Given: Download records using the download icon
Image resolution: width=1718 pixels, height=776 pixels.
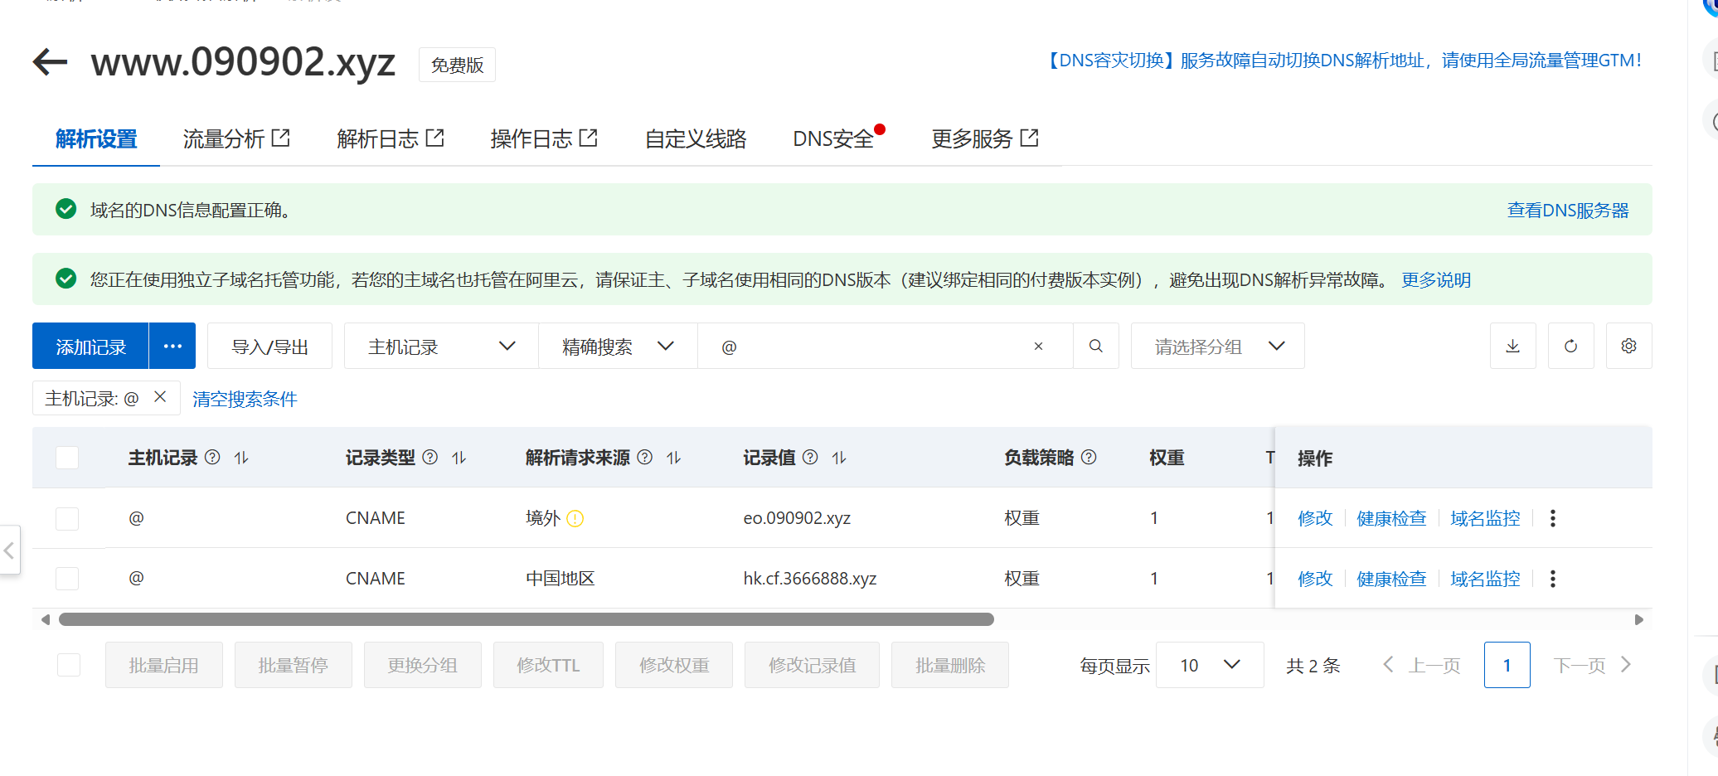Looking at the screenshot, I should click(x=1513, y=346).
